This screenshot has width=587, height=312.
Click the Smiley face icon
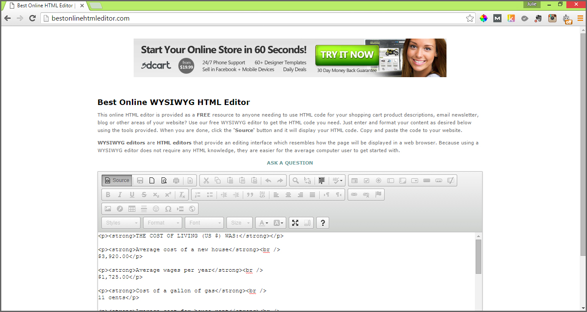click(x=156, y=209)
